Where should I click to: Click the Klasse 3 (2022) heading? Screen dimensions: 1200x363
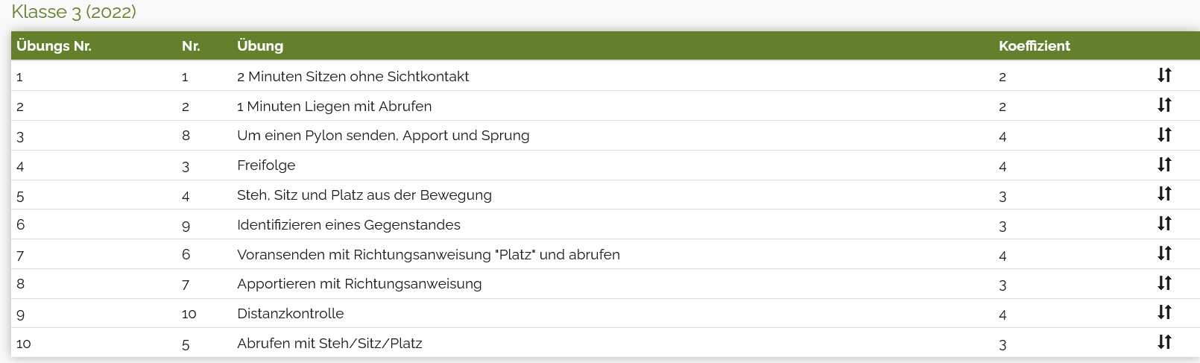click(74, 12)
